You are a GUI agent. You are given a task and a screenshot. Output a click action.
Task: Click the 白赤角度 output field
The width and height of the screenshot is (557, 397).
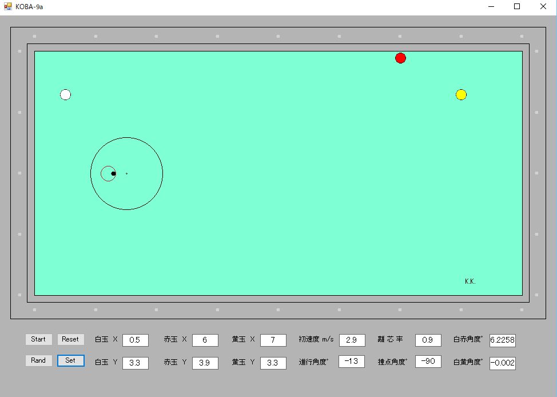point(502,340)
